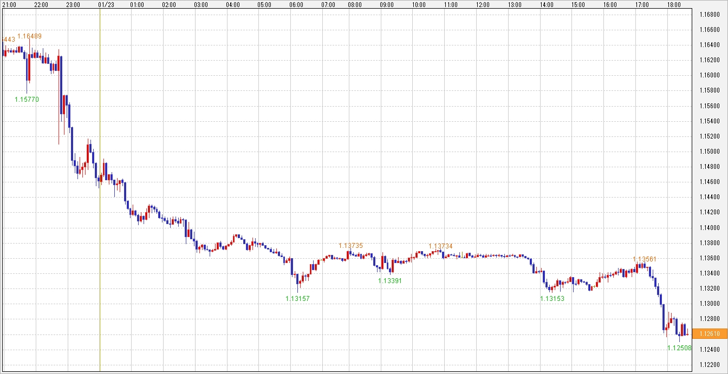Viewport: 728px width, 374px height.
Task: Click the 1.15000 price scale label
Action: click(x=709, y=152)
